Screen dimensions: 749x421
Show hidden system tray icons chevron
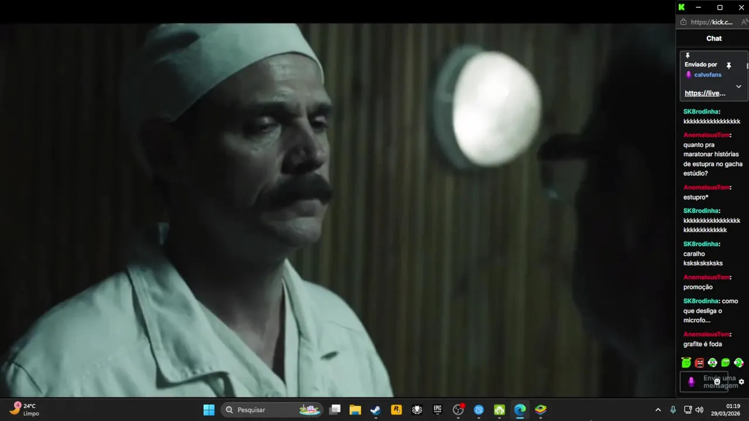pyautogui.click(x=658, y=410)
